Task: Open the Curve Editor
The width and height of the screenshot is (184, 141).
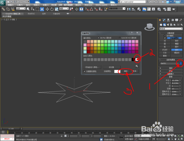Action: pyautogui.click(x=149, y=9)
